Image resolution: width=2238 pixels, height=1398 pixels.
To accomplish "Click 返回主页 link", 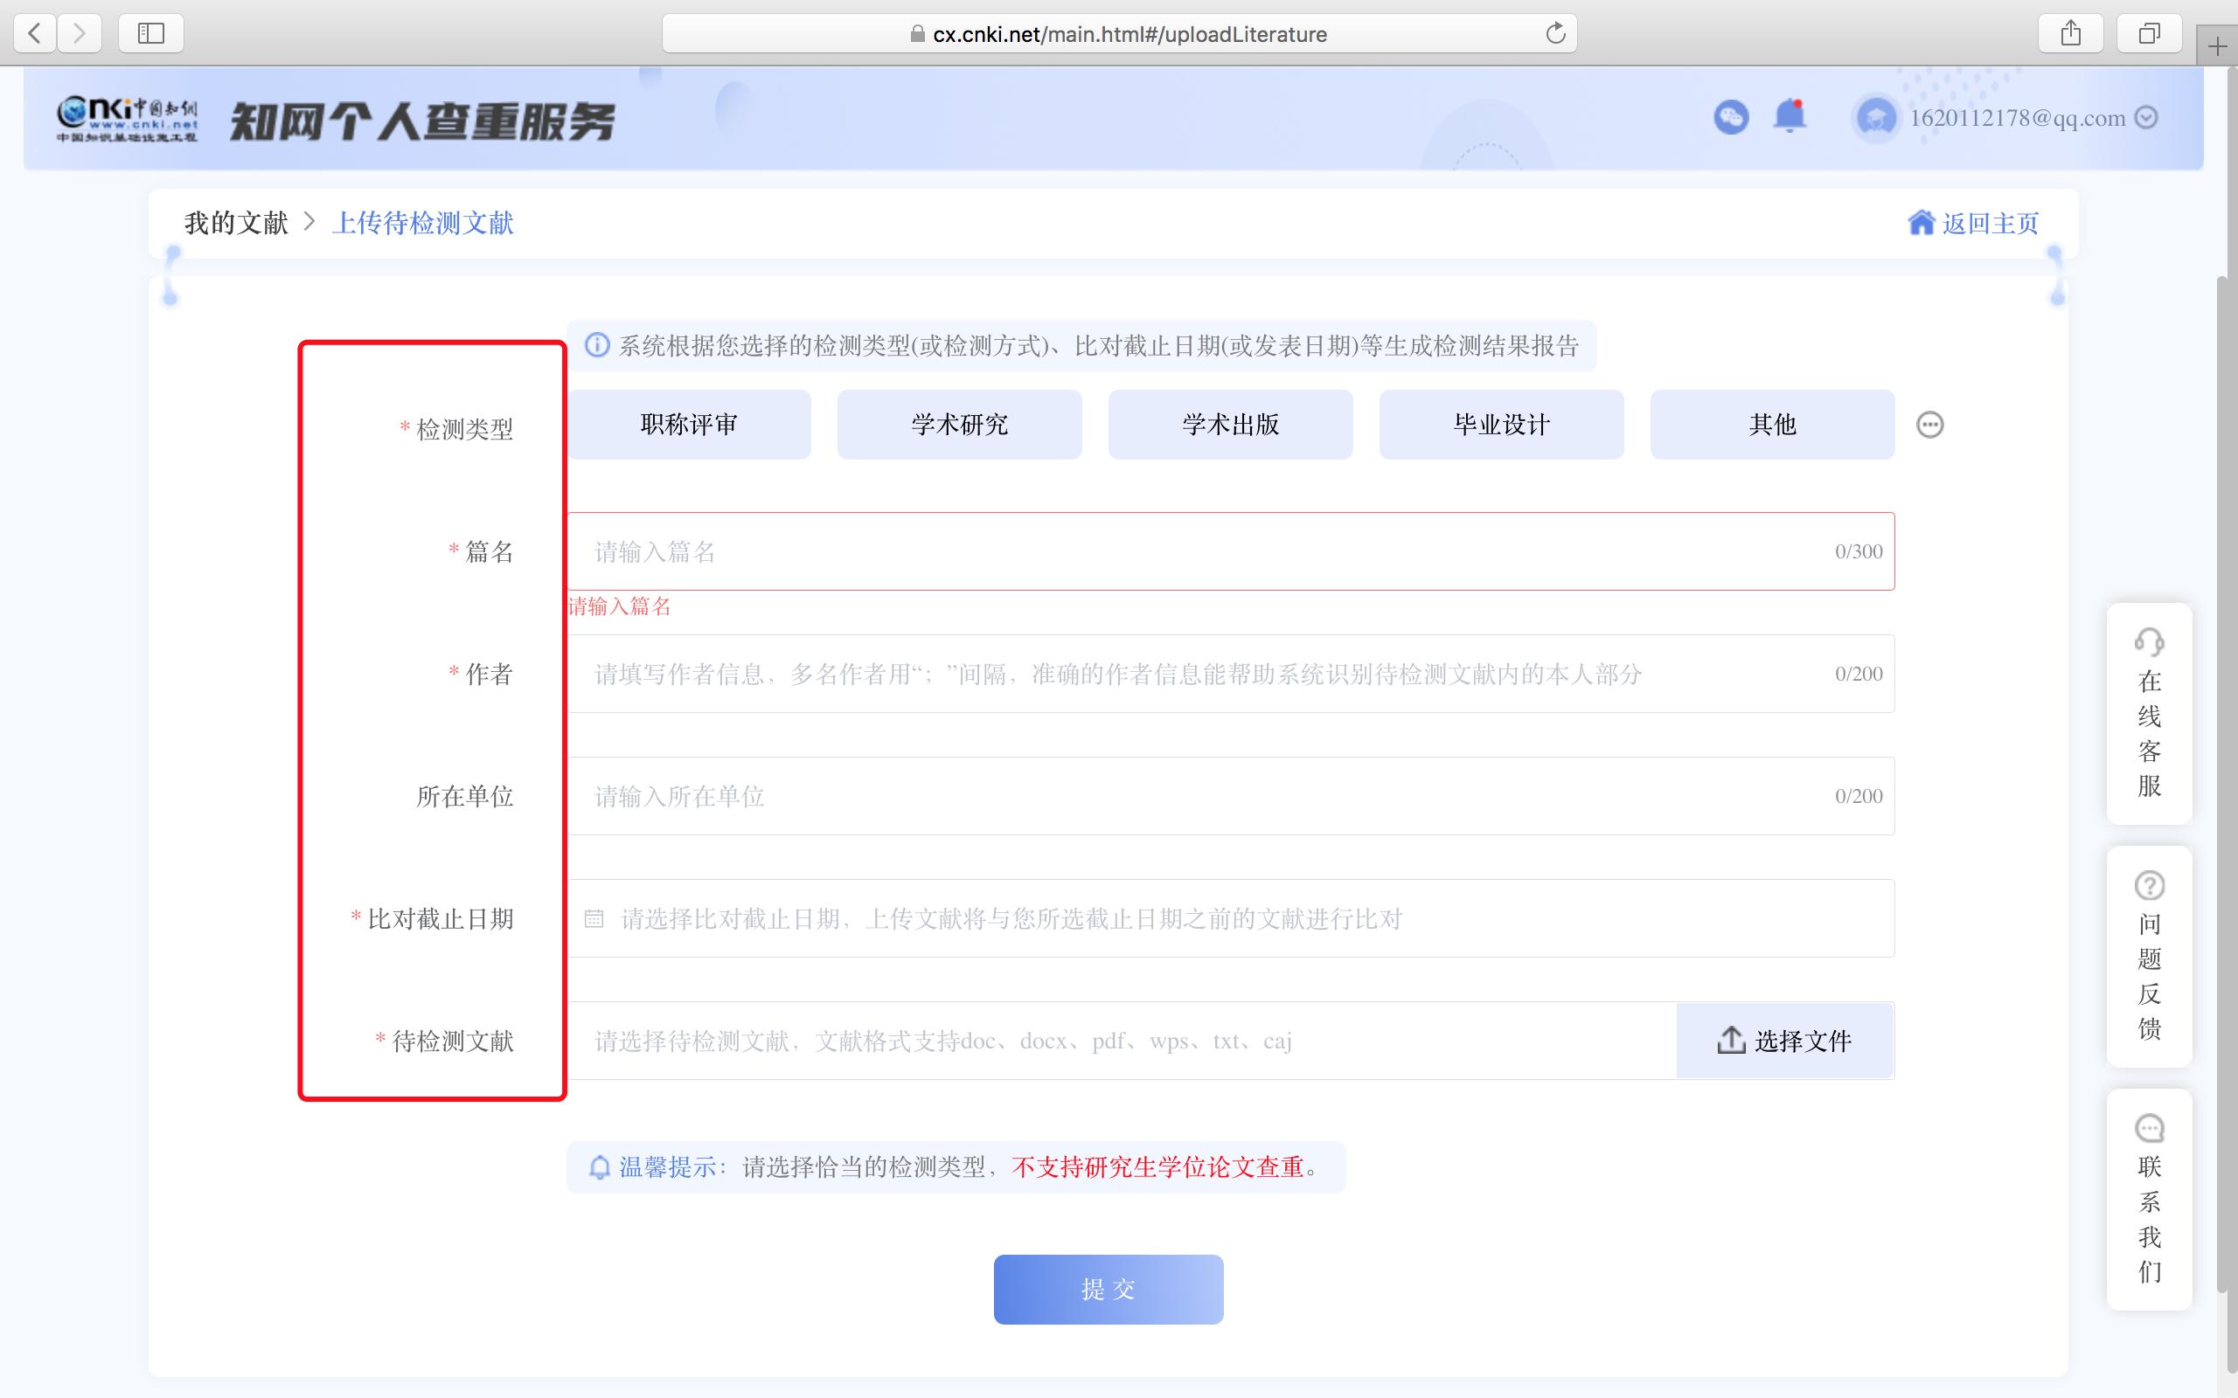I will [x=1990, y=223].
